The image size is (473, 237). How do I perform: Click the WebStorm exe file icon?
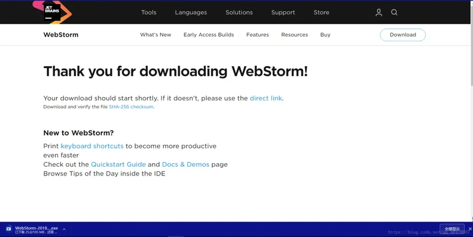click(8, 229)
